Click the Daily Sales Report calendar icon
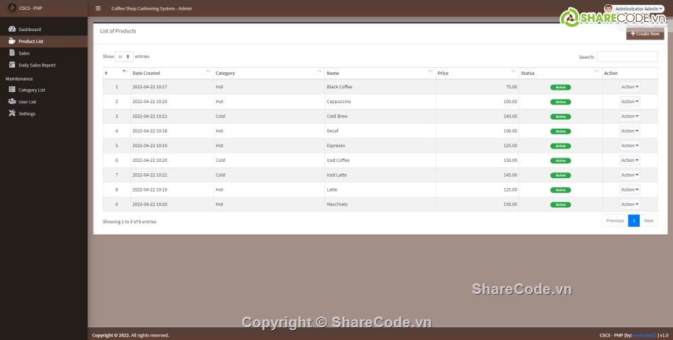673x340 pixels. point(12,65)
